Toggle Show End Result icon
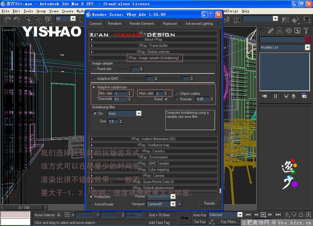The width and height of the screenshot is (313, 226). (x=276, y=96)
